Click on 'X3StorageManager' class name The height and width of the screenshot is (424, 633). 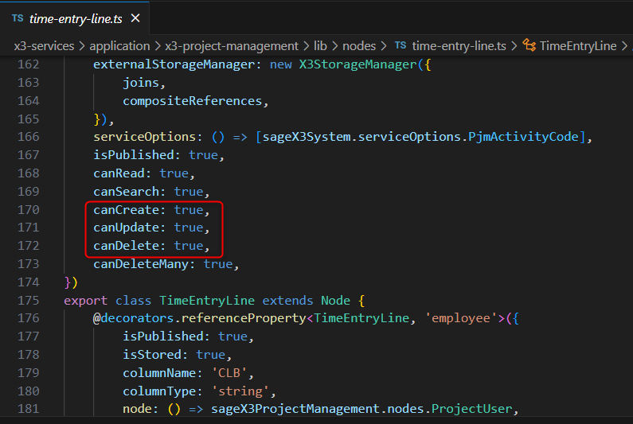[358, 64]
